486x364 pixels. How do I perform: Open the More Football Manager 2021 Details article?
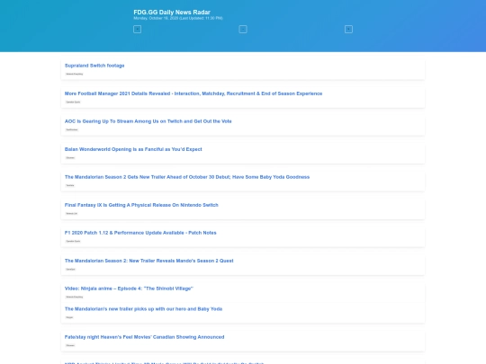coord(193,93)
